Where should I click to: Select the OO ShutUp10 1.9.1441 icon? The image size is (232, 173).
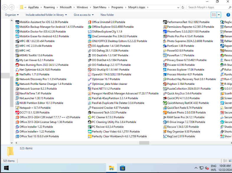coord(89,70)
